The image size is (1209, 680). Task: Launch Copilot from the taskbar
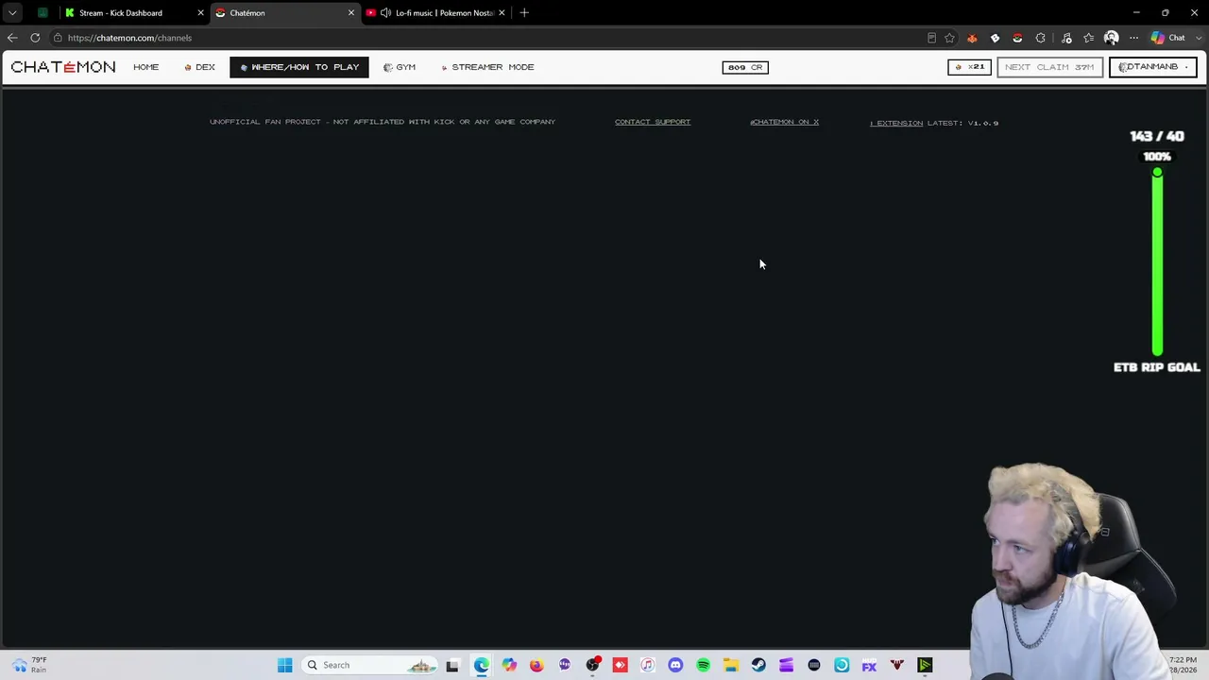[509, 665]
